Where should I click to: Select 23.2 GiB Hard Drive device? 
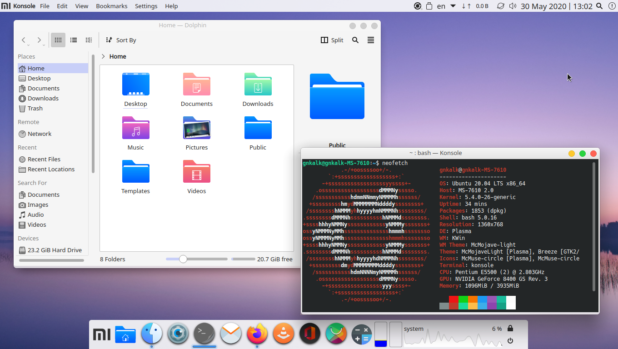click(x=53, y=250)
